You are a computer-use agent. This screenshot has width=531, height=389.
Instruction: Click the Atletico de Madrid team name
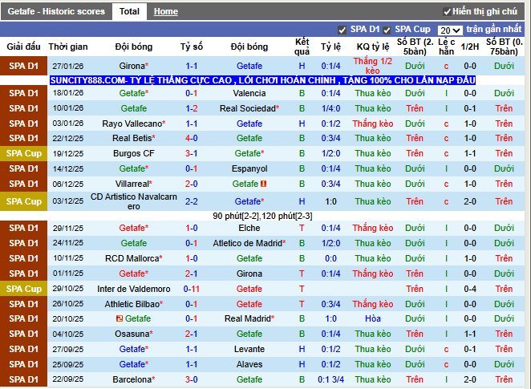247,243
